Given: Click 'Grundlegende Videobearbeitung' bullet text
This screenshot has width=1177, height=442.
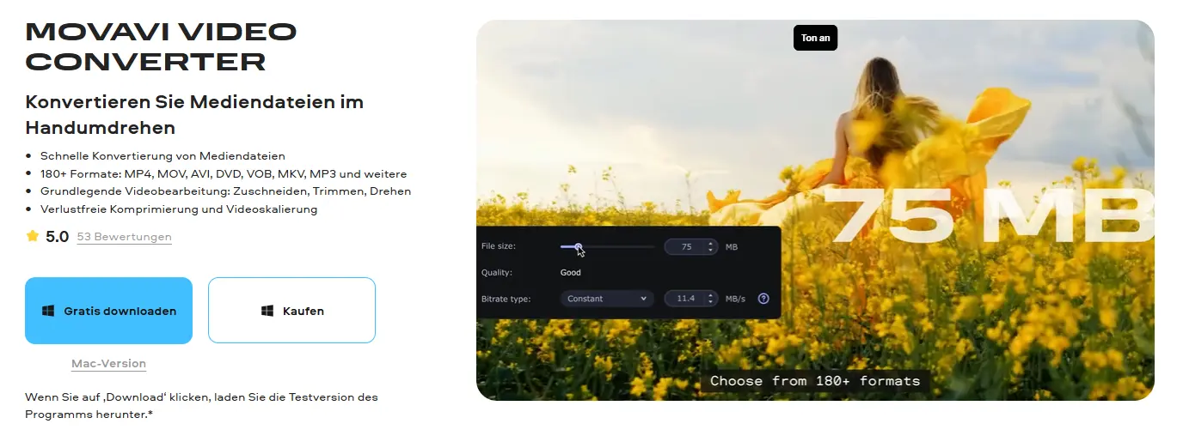Looking at the screenshot, I should click(x=225, y=191).
